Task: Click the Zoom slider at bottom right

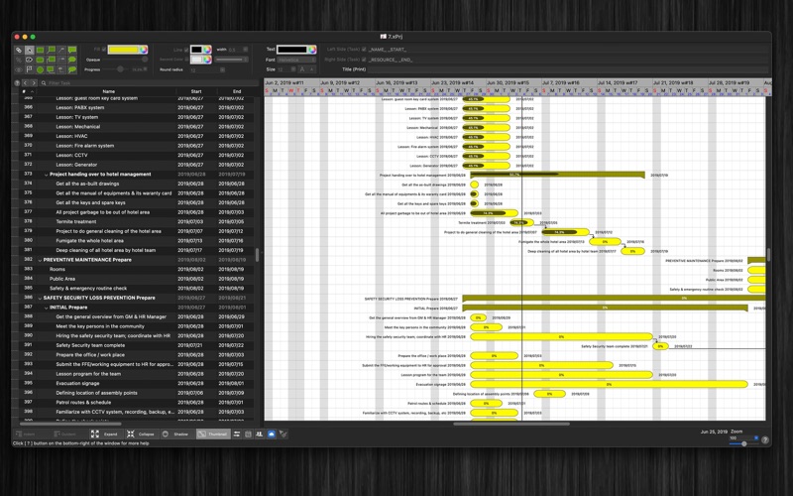Action: point(744,443)
